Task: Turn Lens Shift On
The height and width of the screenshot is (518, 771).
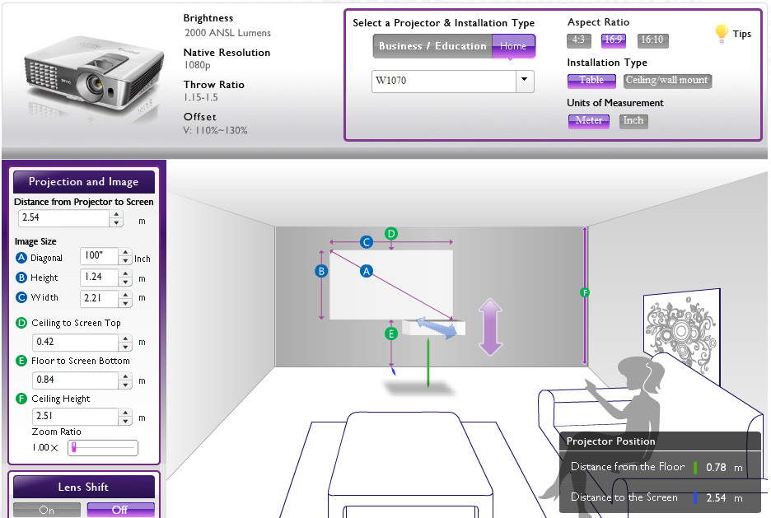Action: coord(47,510)
